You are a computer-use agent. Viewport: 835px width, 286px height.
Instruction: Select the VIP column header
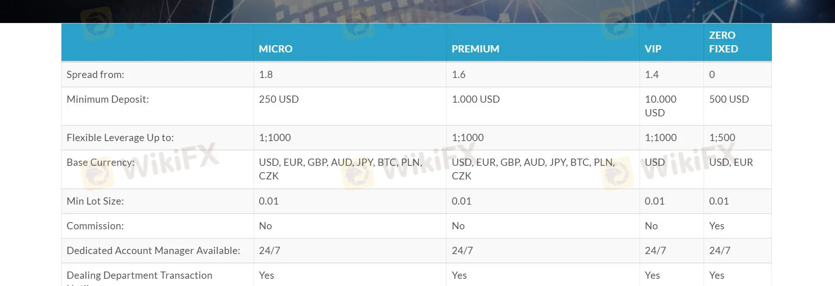pyautogui.click(x=653, y=49)
